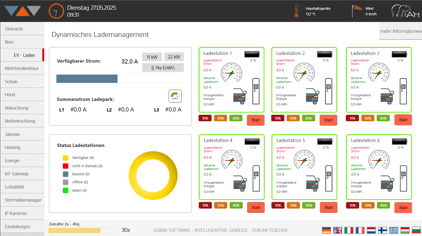Open the Mehrfamilienhaus page
Image resolution: width=422 pixels, height=236 pixels.
pos(22,68)
